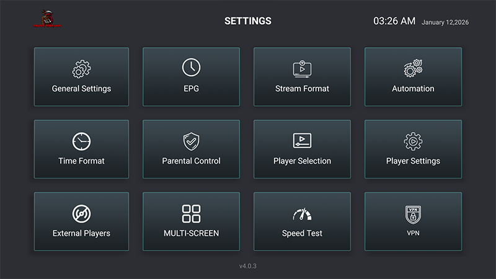Click the Parental Control shield icon
The image size is (496, 279).
pyautogui.click(x=191, y=141)
